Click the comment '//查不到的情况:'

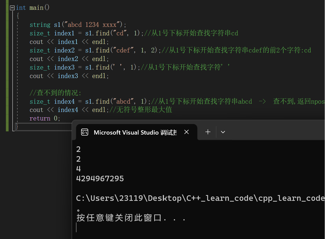(x=55, y=93)
